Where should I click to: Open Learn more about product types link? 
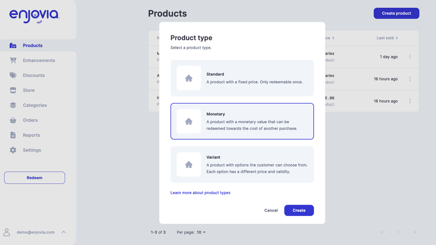click(x=200, y=193)
